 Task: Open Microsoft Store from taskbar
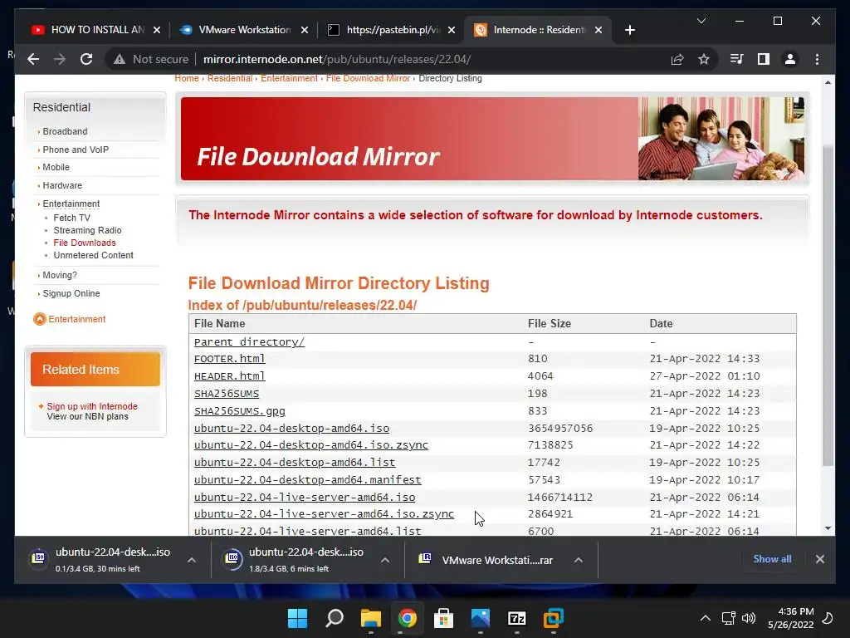[443, 618]
